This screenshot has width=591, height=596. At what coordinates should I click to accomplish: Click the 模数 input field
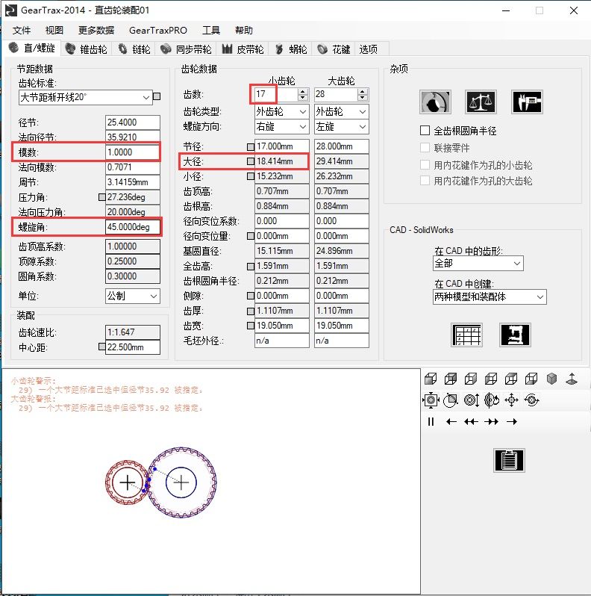click(133, 152)
